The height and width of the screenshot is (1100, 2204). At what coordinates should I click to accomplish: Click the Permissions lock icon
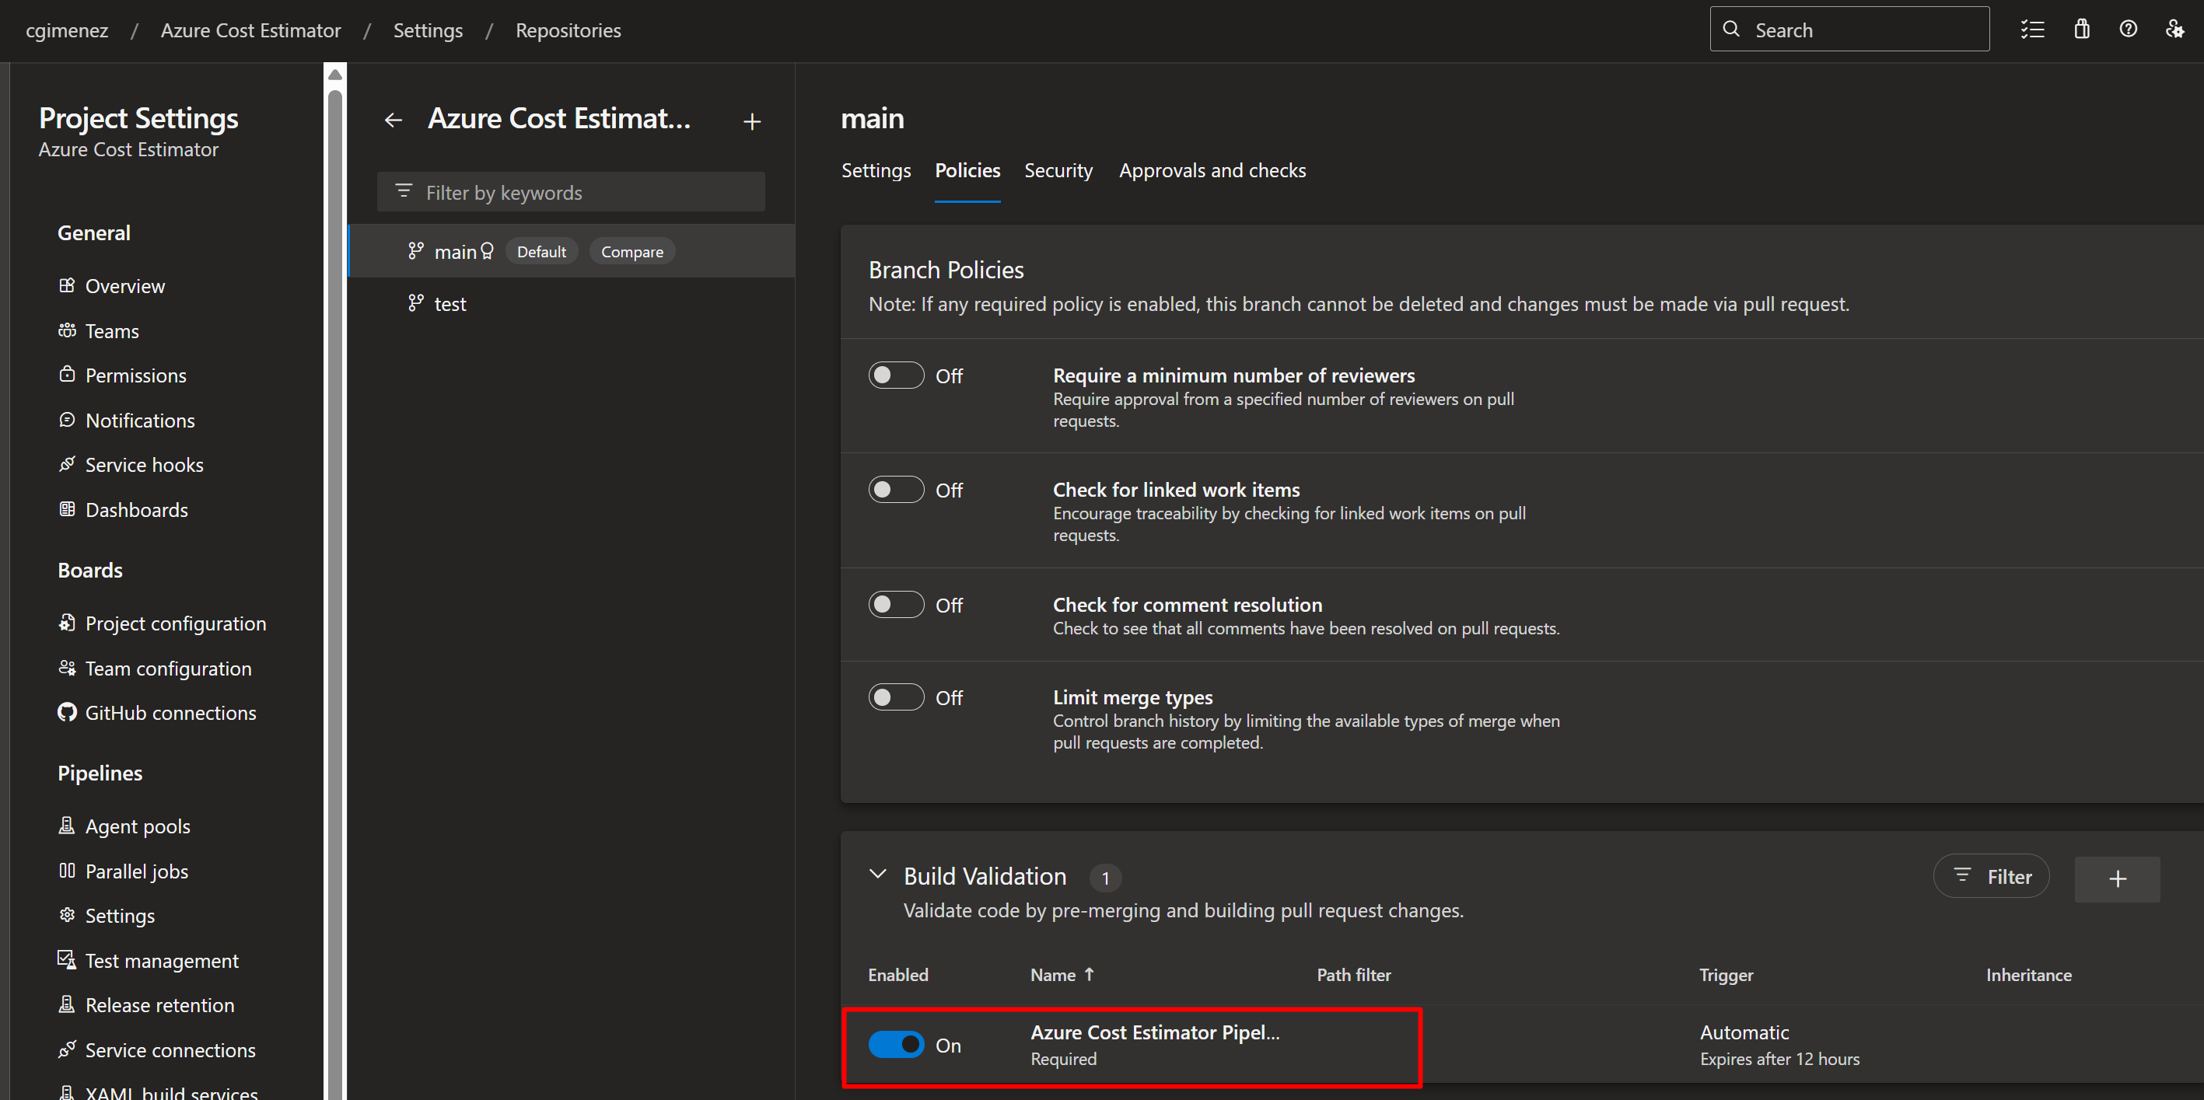(67, 375)
